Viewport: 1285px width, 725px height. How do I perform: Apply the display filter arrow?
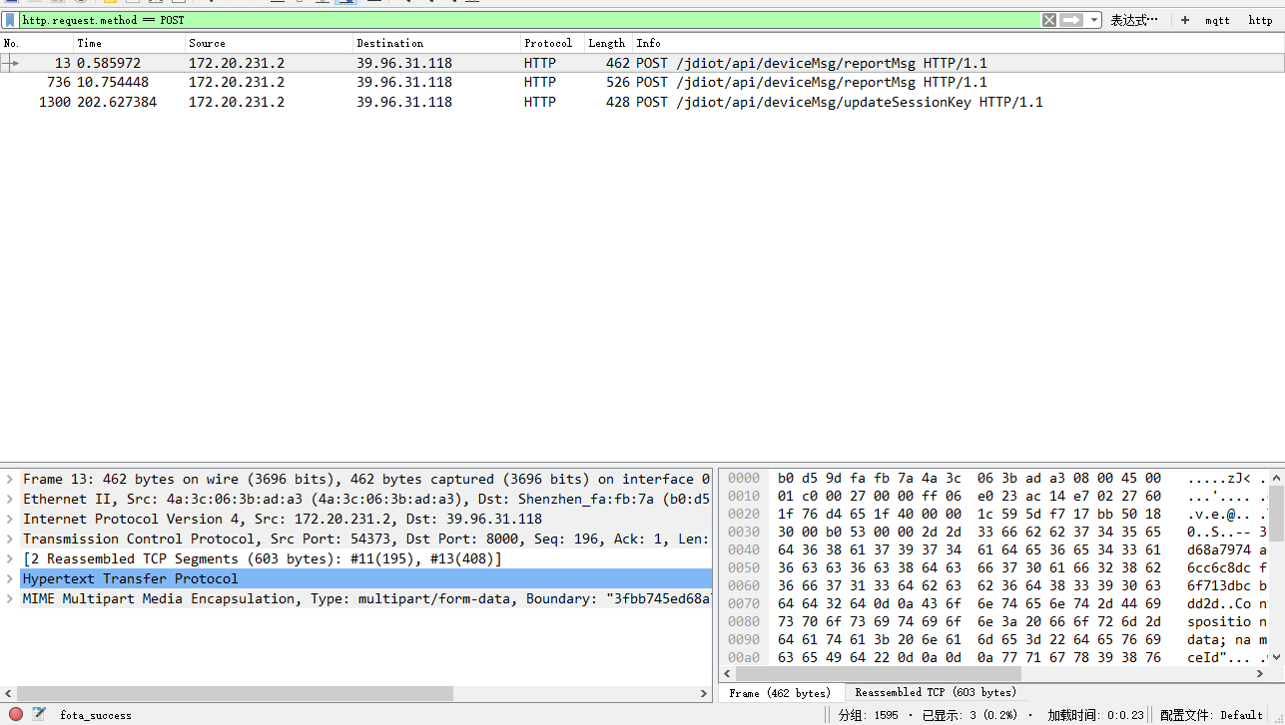point(1071,20)
